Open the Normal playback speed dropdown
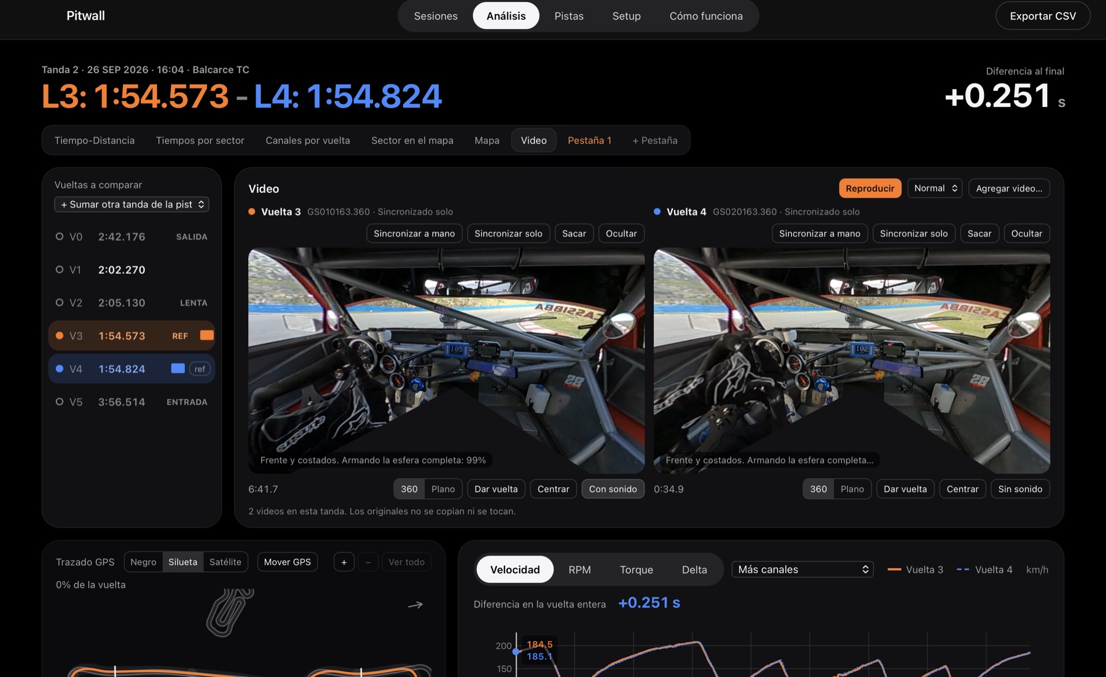Image resolution: width=1106 pixels, height=677 pixels. pyautogui.click(x=935, y=189)
